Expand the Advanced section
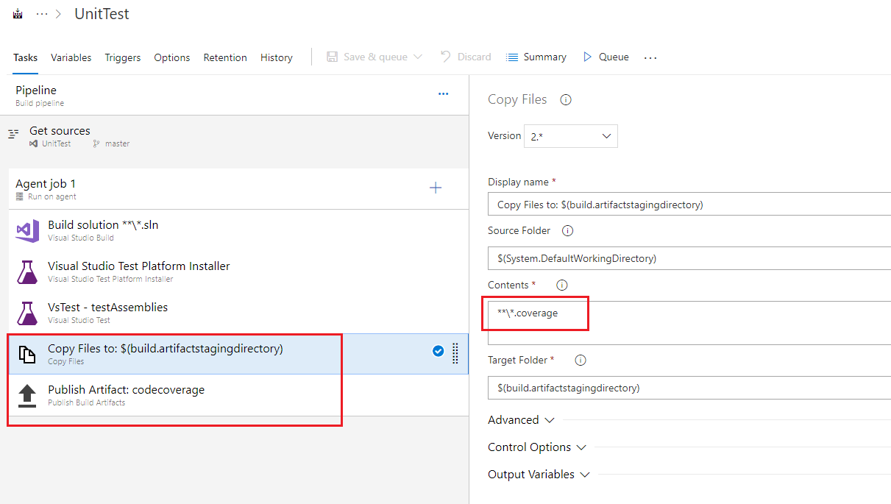Viewport: 891px width, 504px height. click(521, 420)
